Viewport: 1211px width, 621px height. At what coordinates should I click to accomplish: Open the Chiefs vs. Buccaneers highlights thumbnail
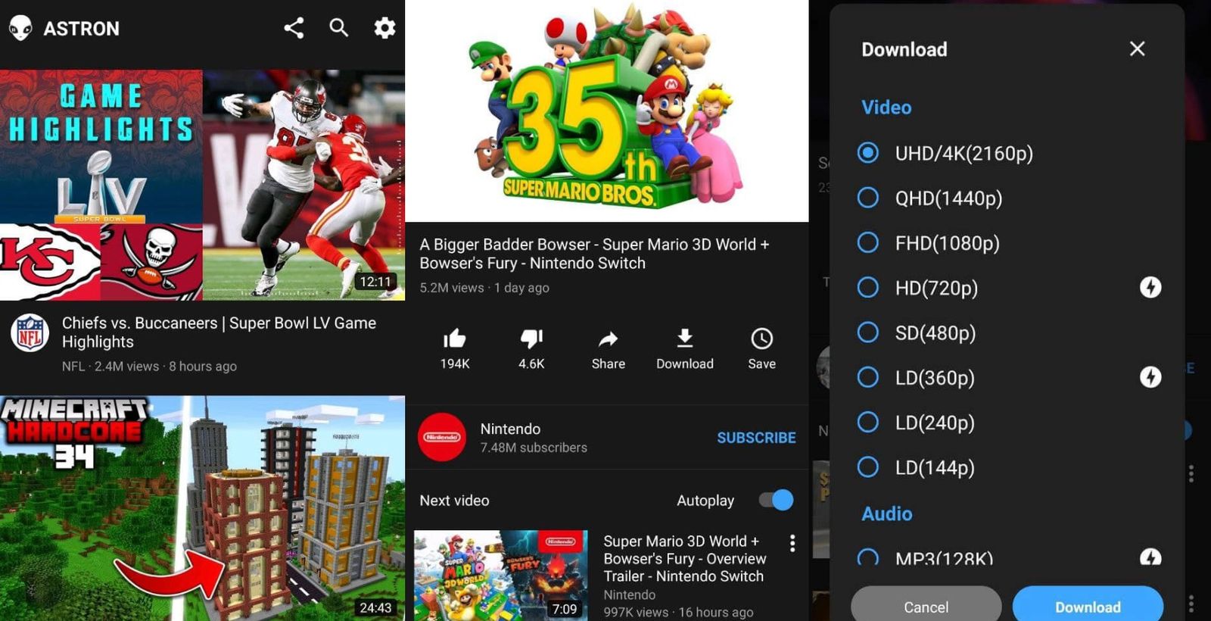pyautogui.click(x=202, y=185)
